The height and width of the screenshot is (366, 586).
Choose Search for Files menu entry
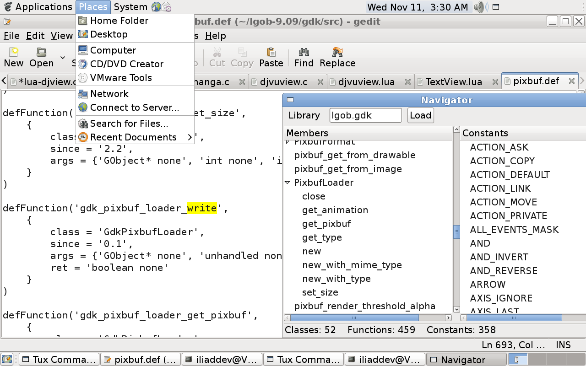pyautogui.click(x=129, y=124)
